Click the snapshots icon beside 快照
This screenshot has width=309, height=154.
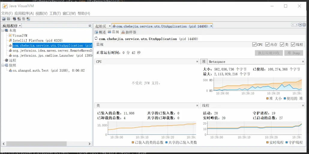[x=7, y=65]
